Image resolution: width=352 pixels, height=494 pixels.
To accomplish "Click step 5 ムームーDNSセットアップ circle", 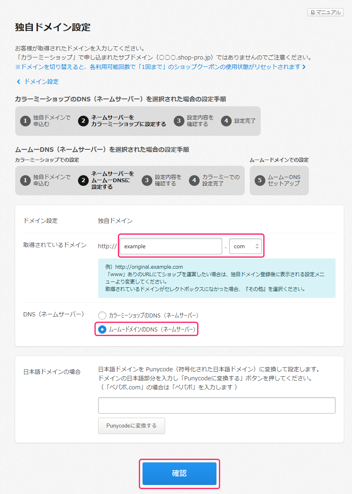I will [260, 181].
